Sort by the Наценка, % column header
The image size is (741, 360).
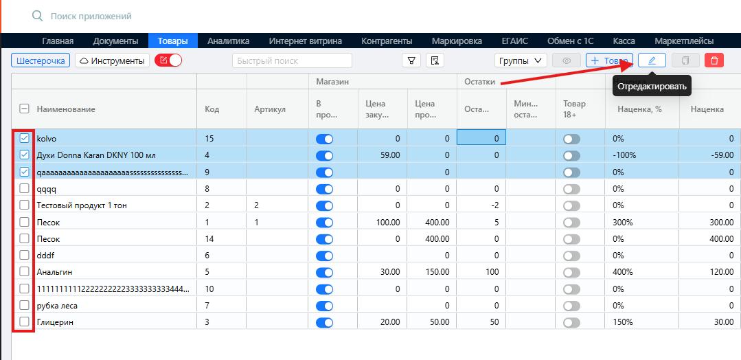[639, 109]
